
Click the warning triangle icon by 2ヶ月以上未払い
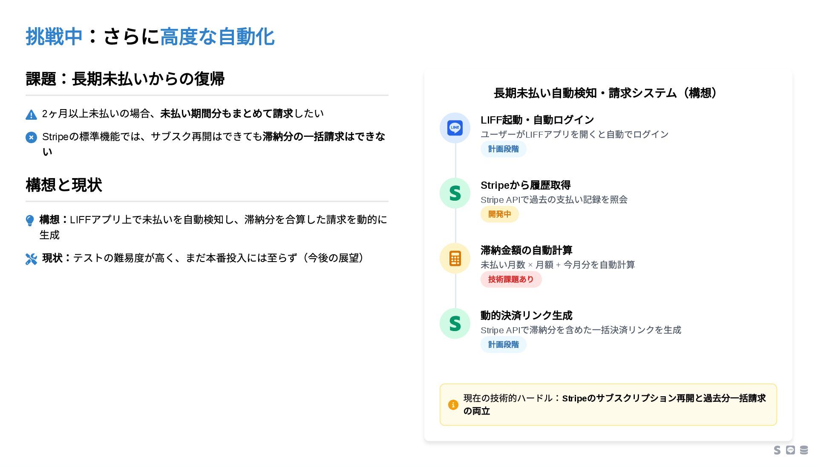[x=31, y=115]
